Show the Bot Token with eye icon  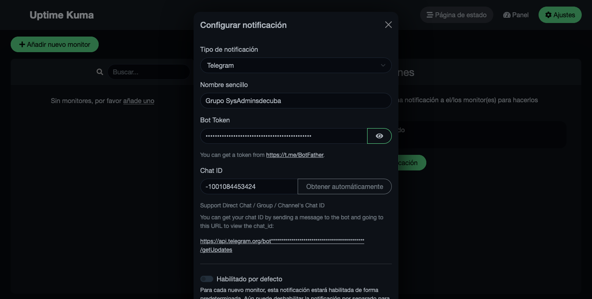[379, 136]
